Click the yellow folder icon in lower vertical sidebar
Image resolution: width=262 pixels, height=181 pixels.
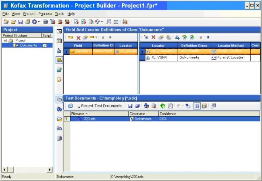tap(59, 119)
